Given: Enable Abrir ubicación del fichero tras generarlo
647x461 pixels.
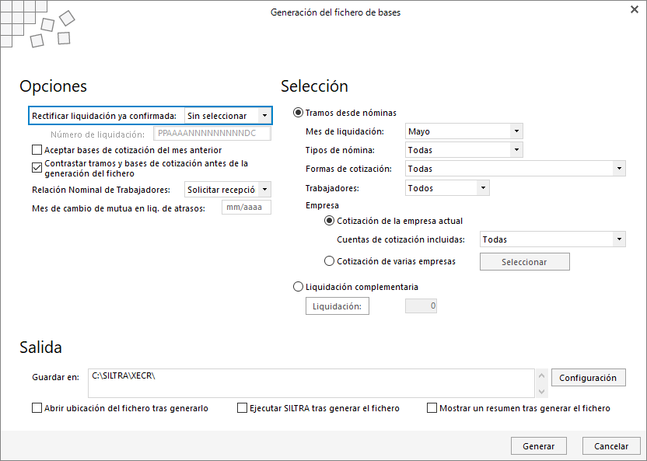Looking at the screenshot, I should pyautogui.click(x=37, y=408).
